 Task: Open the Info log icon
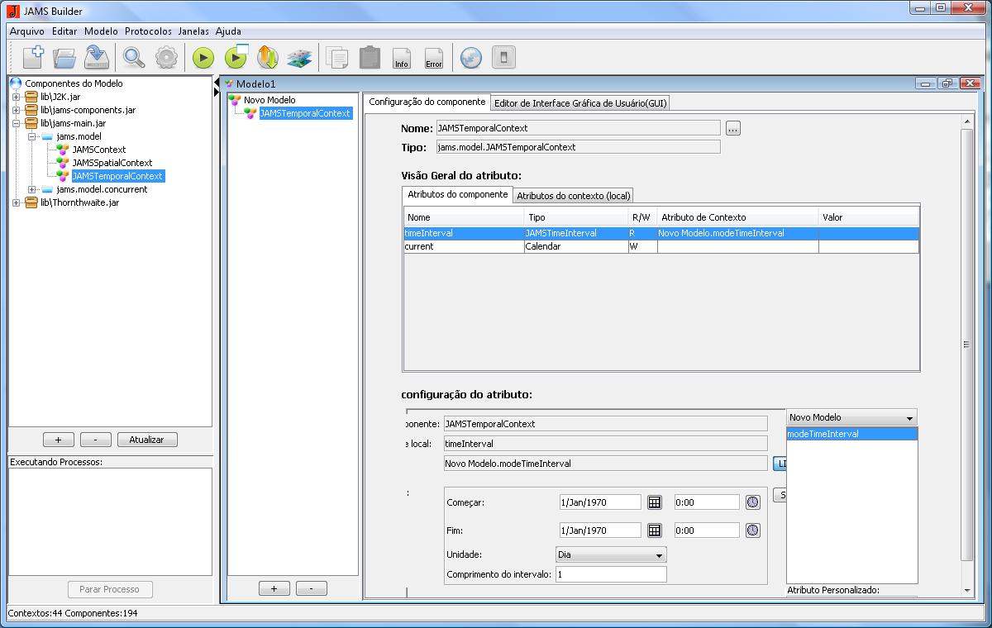(x=402, y=58)
